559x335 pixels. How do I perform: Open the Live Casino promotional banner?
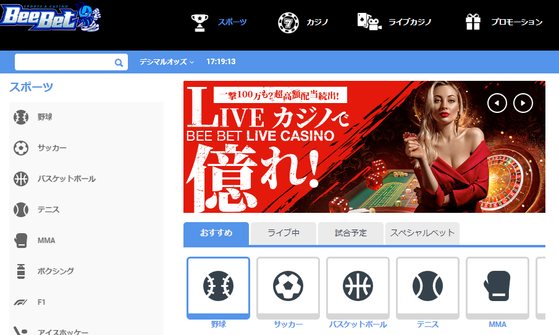[x=364, y=147]
